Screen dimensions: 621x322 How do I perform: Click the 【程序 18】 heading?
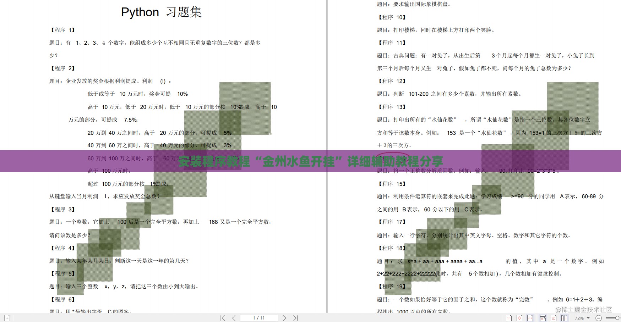point(392,248)
